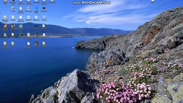Viewport: 183px width, 103px height.
Task: Select the lined text document left of face shortcut
Action: pos(29,35)
